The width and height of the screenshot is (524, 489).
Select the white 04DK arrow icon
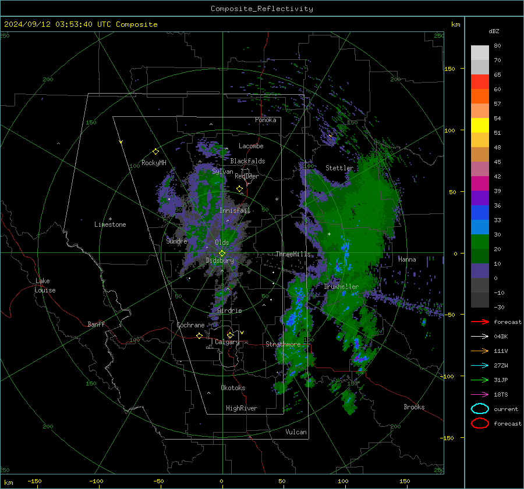(x=480, y=336)
